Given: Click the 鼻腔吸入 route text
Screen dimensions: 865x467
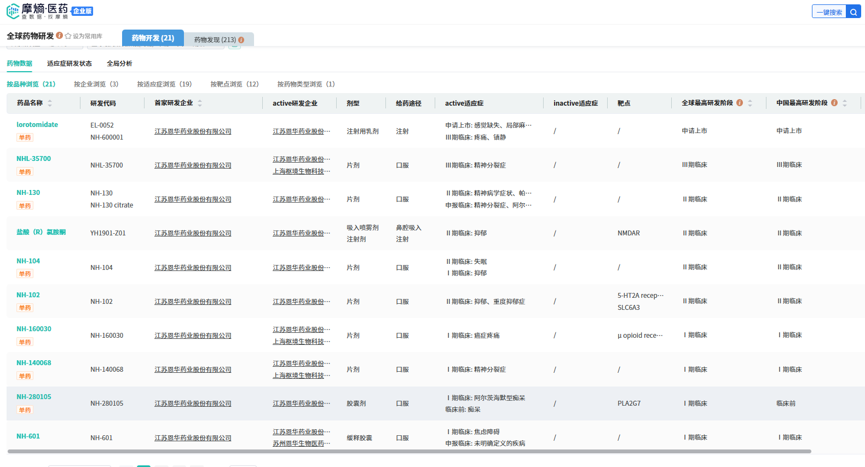Looking at the screenshot, I should (x=408, y=228).
